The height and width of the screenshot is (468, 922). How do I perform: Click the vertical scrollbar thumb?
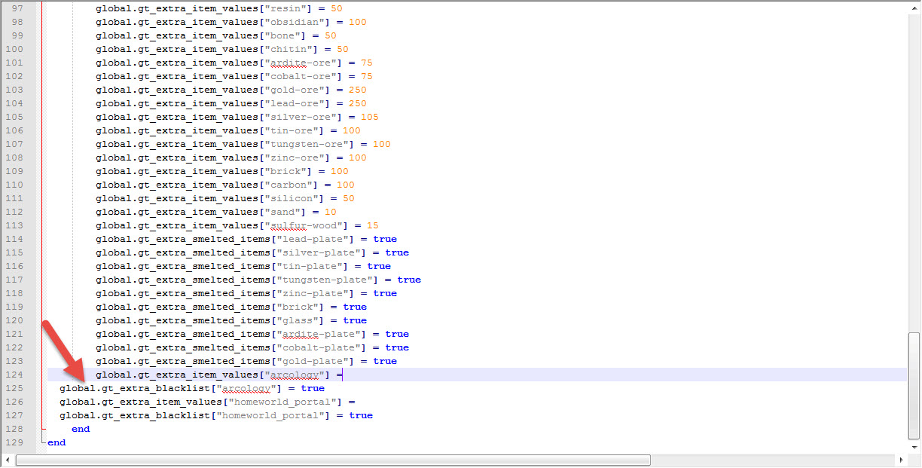point(914,384)
